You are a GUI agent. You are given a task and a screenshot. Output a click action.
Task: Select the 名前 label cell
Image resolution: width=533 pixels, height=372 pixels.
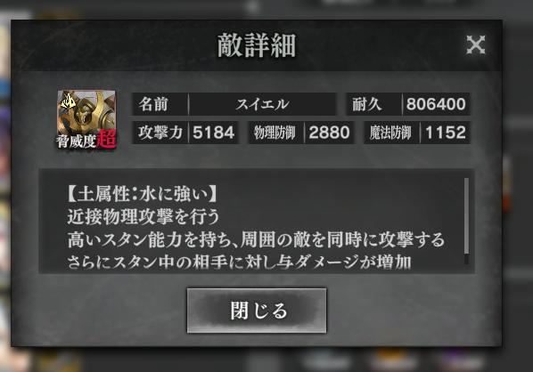pyautogui.click(x=160, y=104)
